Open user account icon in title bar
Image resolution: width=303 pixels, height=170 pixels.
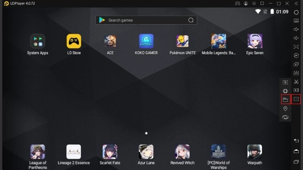(x=246, y=3)
